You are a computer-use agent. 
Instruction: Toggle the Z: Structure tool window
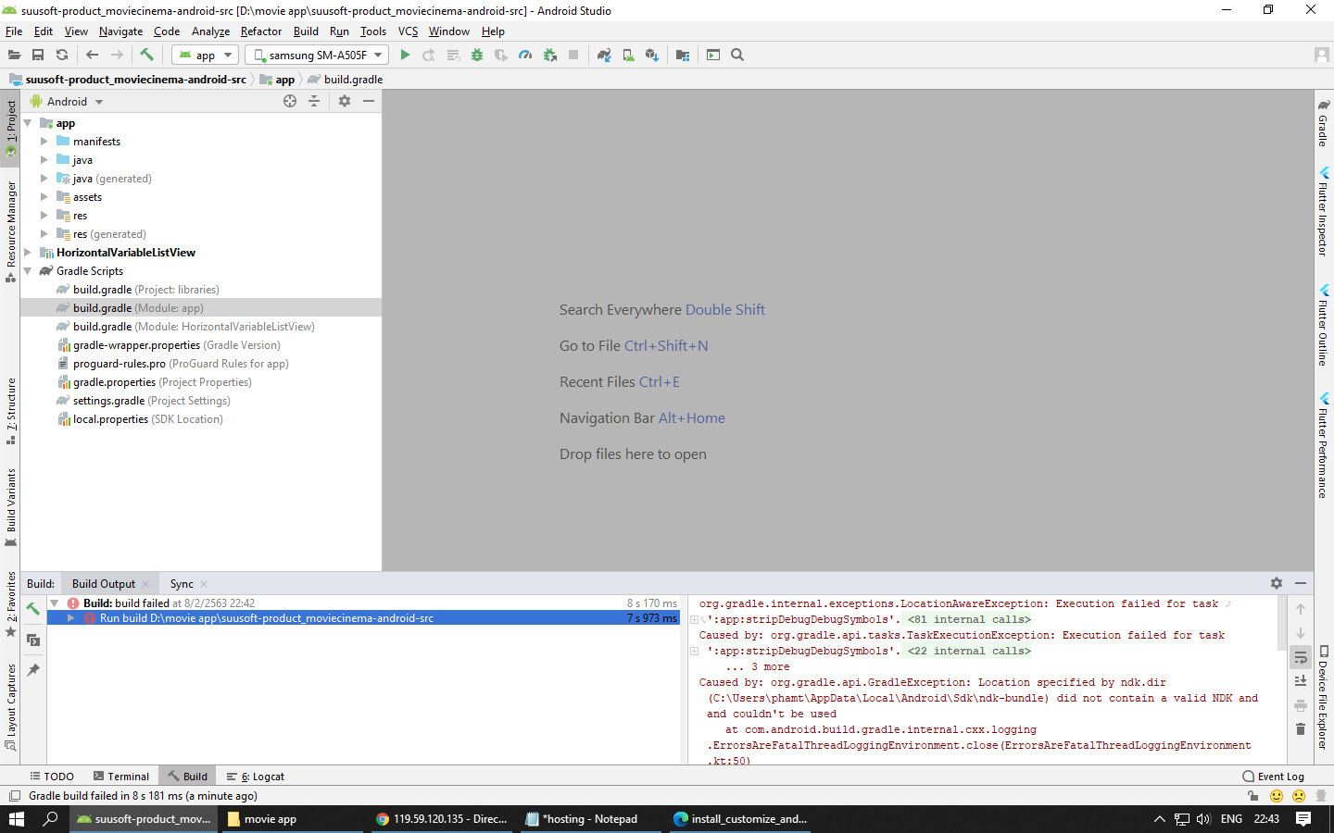[11, 411]
